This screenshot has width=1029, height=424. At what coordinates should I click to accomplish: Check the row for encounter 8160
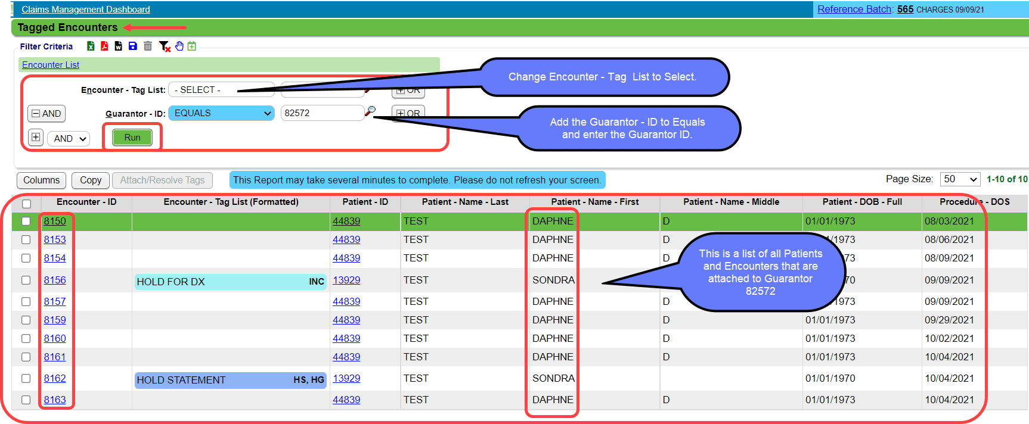(26, 338)
